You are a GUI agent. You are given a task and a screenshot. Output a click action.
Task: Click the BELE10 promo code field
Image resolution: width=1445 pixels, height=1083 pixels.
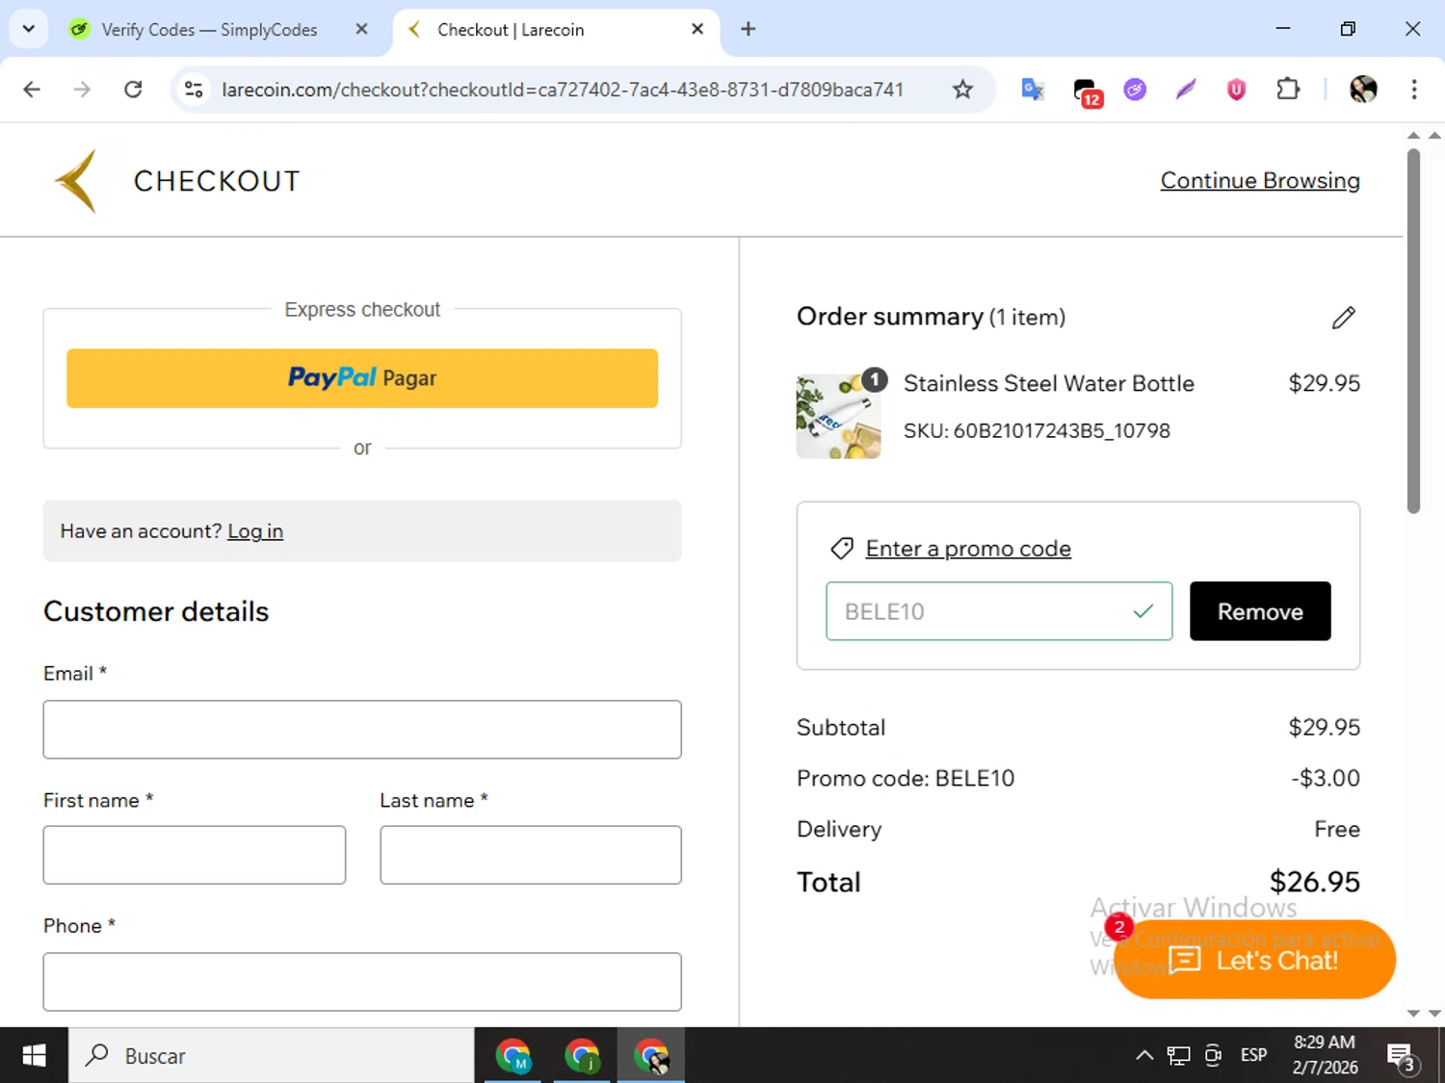(999, 611)
